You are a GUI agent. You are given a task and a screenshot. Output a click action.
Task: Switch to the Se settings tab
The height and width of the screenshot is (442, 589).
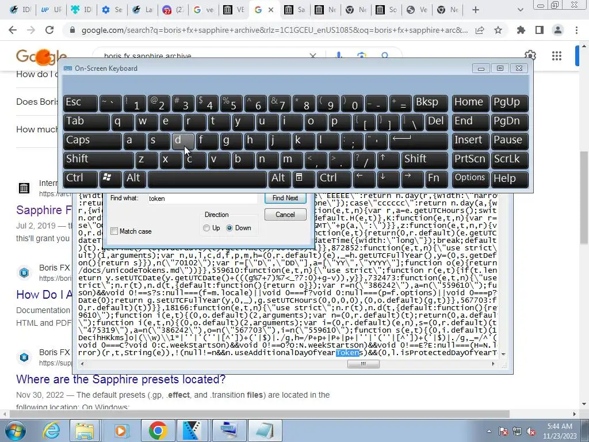point(112,10)
